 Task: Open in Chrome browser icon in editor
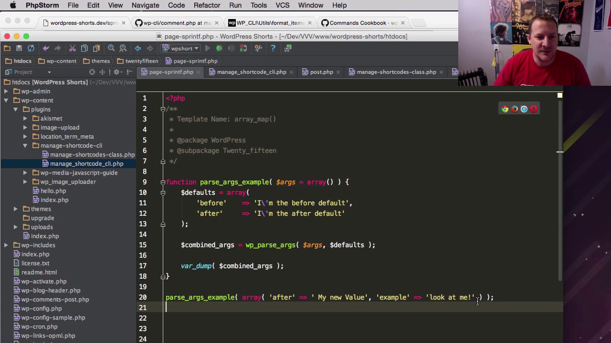click(505, 109)
